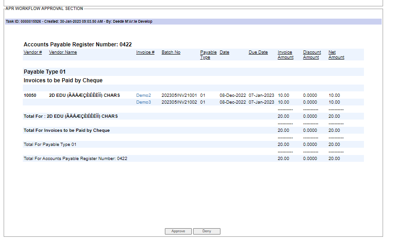Click the Invoice Amount column header
Viewport: 399px width, 250px height.
point(286,55)
